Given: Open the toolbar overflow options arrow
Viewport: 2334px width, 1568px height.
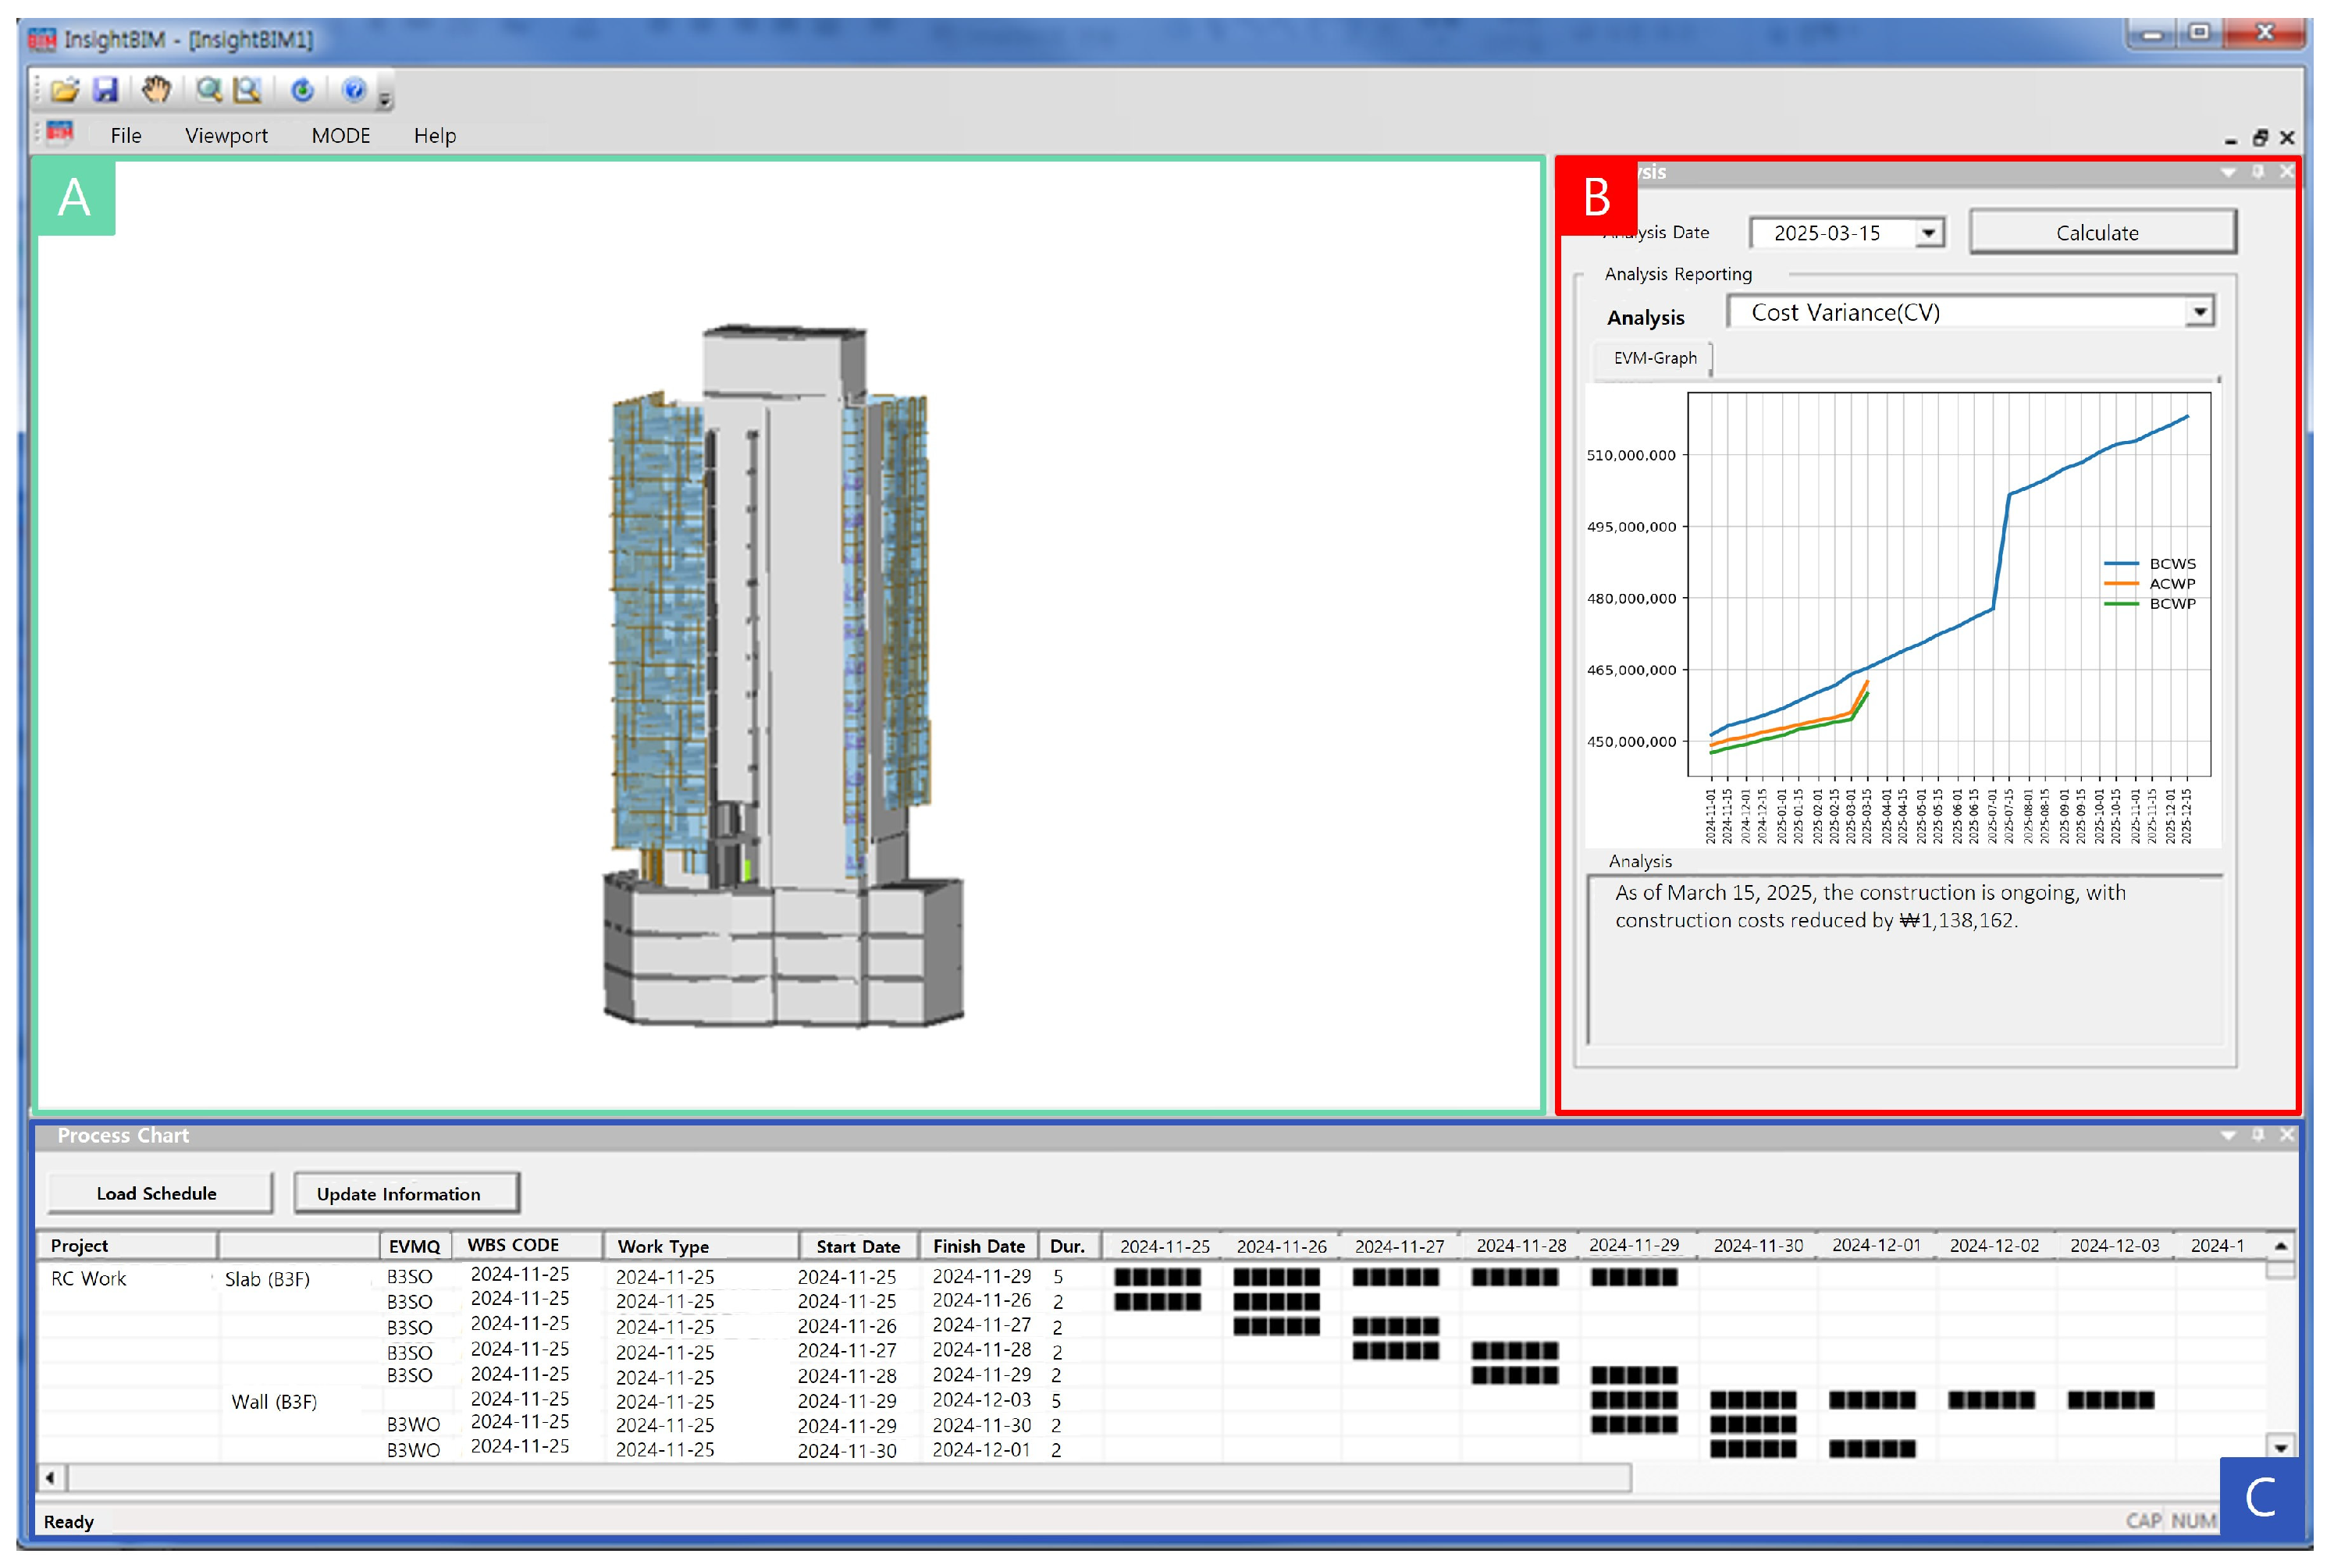Looking at the screenshot, I should 385,99.
